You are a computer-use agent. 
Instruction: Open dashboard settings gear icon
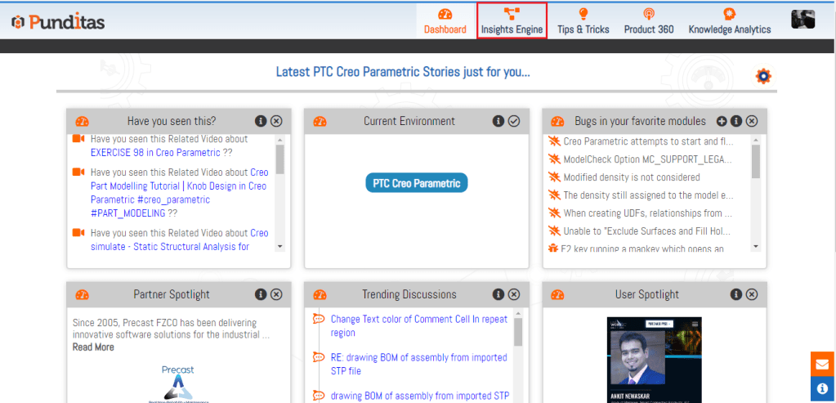click(763, 77)
